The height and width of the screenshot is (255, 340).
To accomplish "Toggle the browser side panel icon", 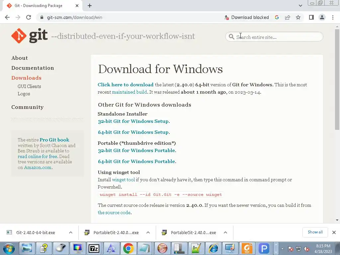I will pyautogui.click(x=311, y=17).
